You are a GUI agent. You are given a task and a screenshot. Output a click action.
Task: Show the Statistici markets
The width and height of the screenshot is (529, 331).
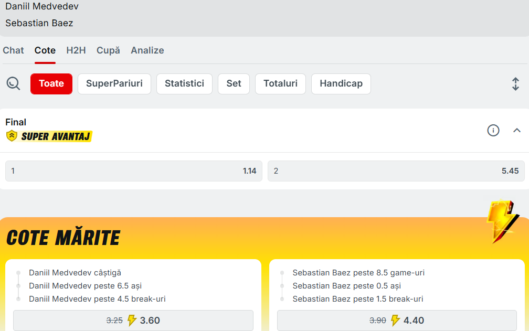(x=184, y=84)
